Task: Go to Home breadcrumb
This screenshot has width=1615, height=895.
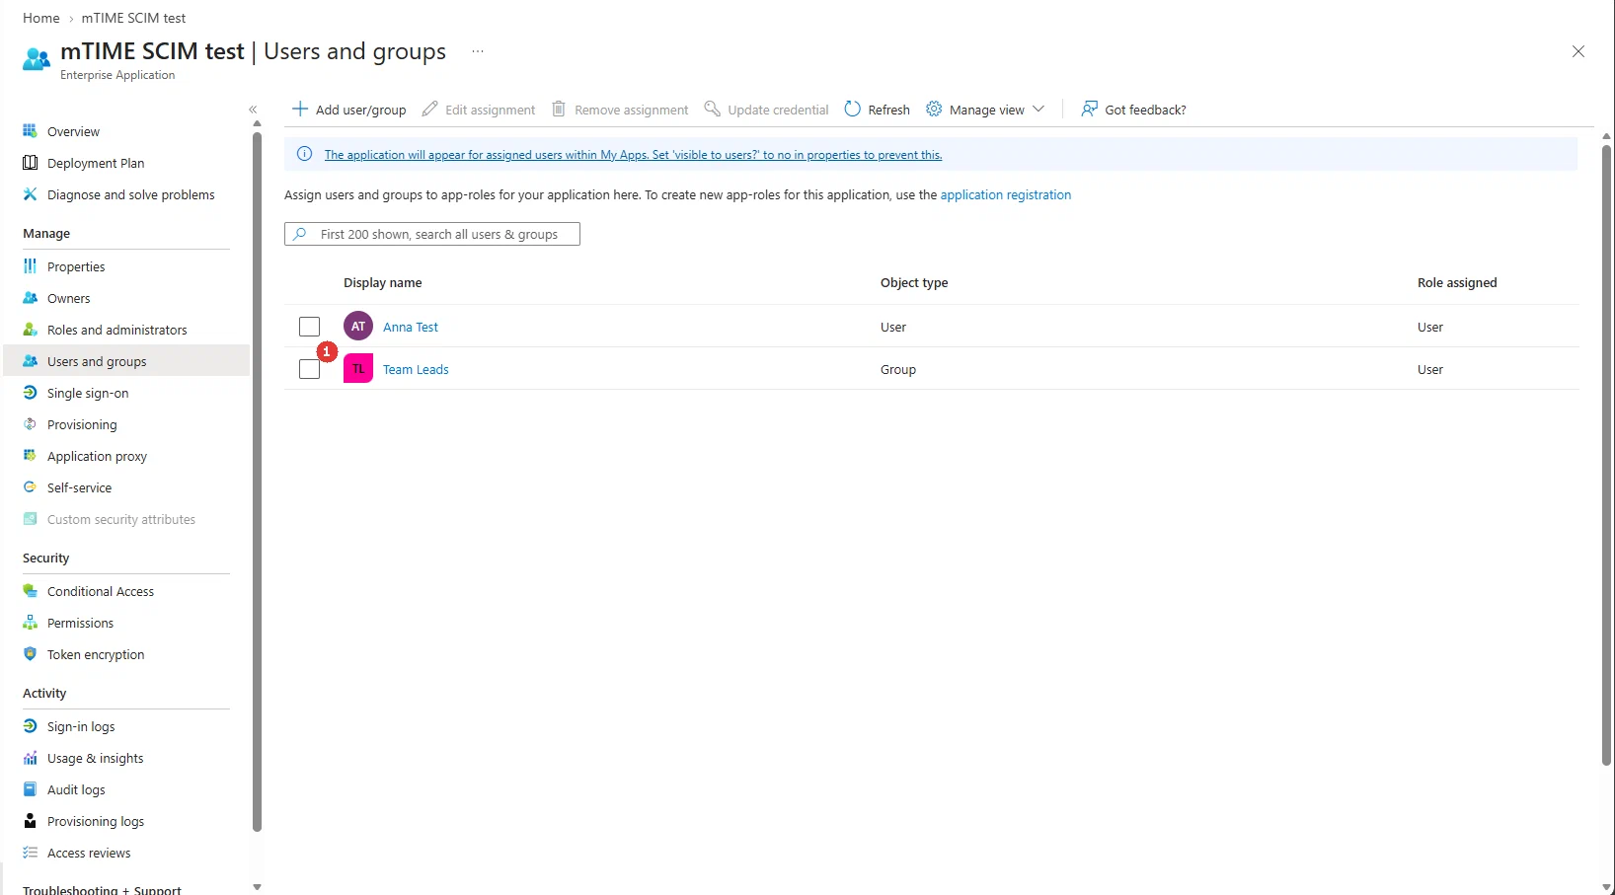Action: point(41,18)
